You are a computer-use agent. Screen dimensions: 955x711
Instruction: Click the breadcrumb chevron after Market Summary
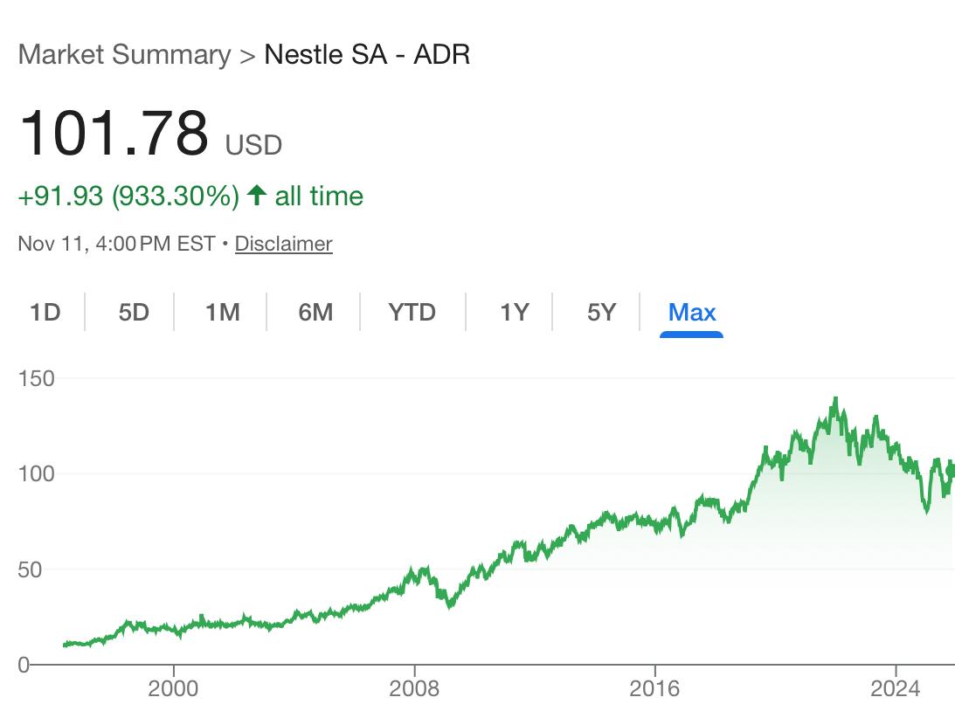tap(247, 55)
